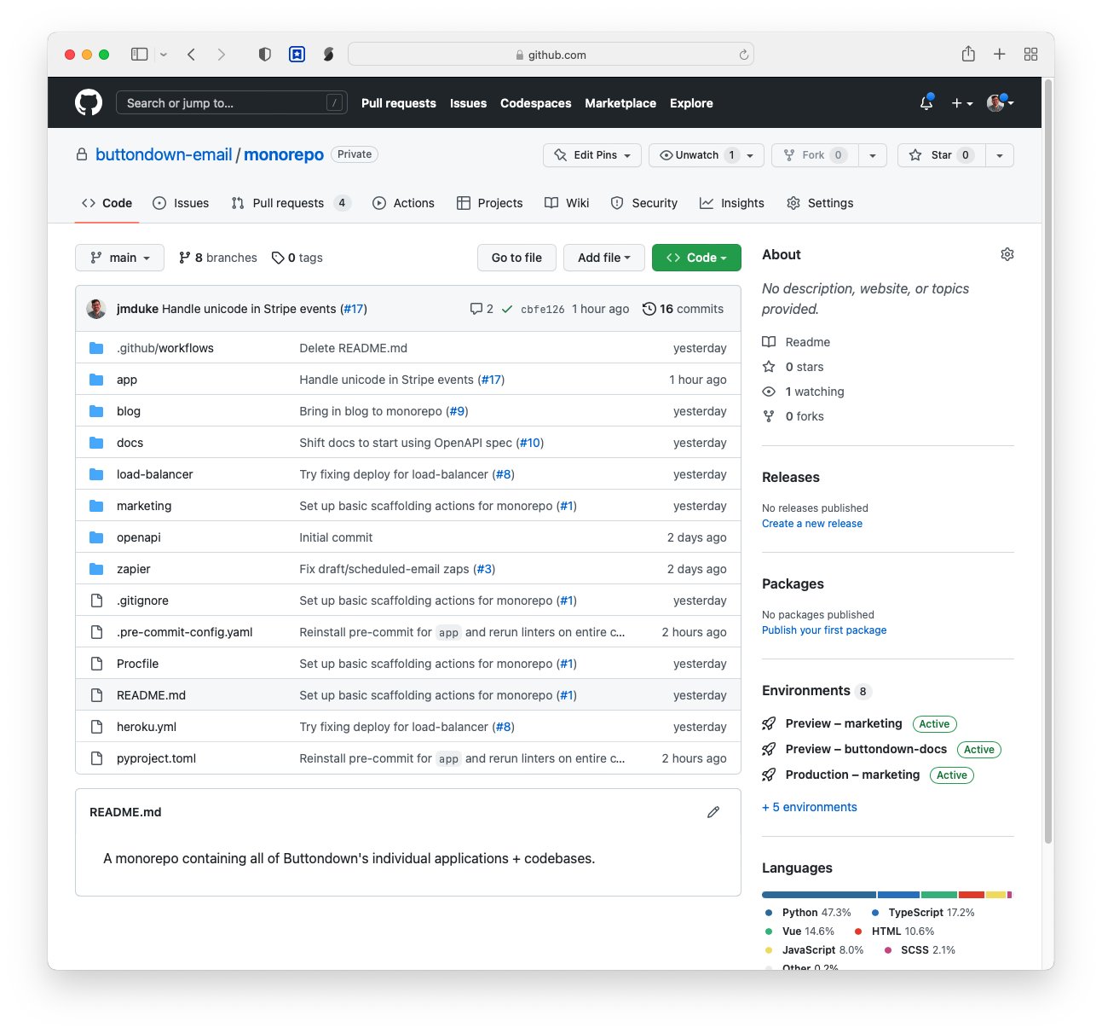Open the plus create-new menu
This screenshot has height=1033, width=1102.
click(962, 103)
